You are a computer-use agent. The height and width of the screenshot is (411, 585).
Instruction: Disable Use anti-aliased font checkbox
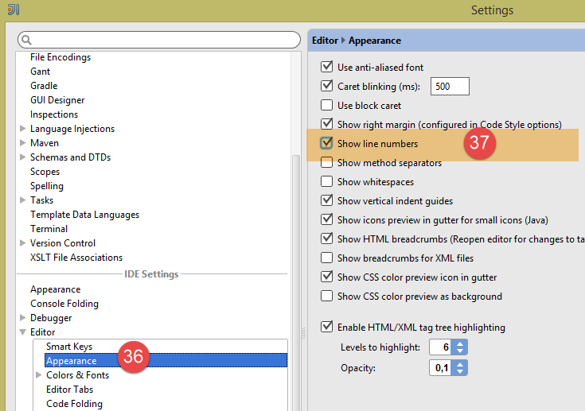click(x=326, y=68)
